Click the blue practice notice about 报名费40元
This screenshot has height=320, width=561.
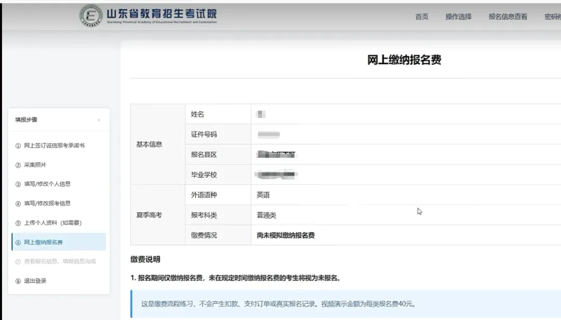click(346, 304)
